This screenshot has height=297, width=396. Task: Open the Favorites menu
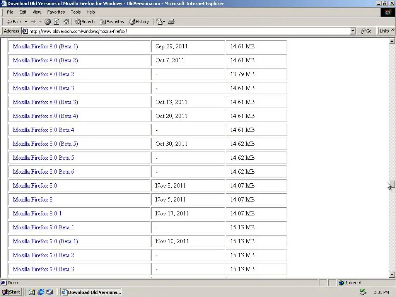(x=56, y=12)
